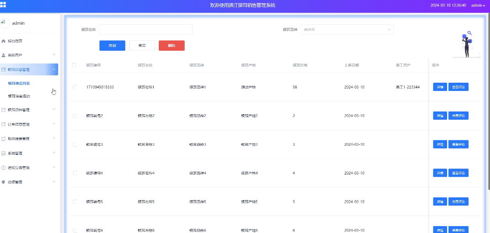Click the 银耳编号 column header

[94, 65]
